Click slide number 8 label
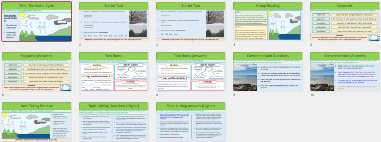Image resolution: width=381 pixels, height=142 pixels. (157, 95)
